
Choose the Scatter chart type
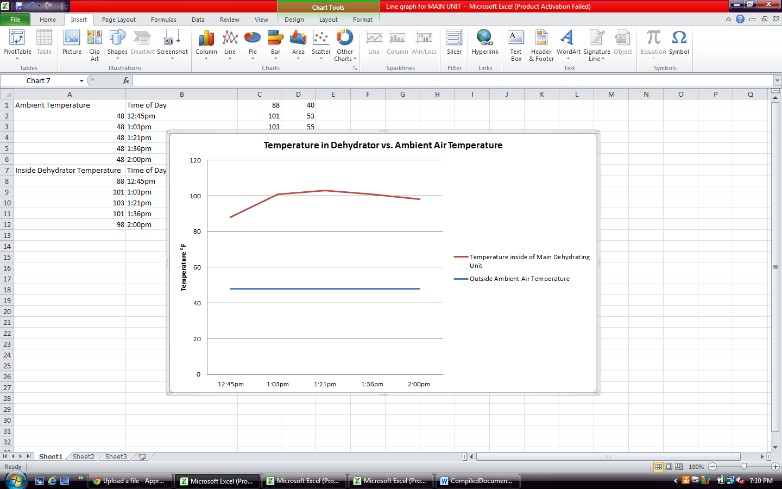tap(321, 42)
